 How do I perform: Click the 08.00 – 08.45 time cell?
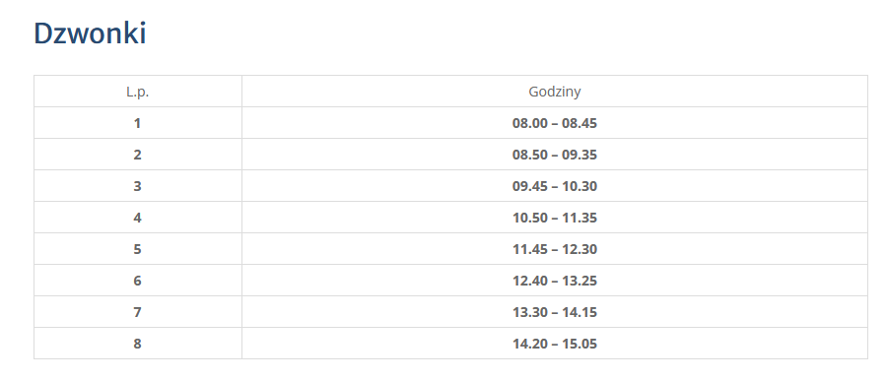point(555,123)
